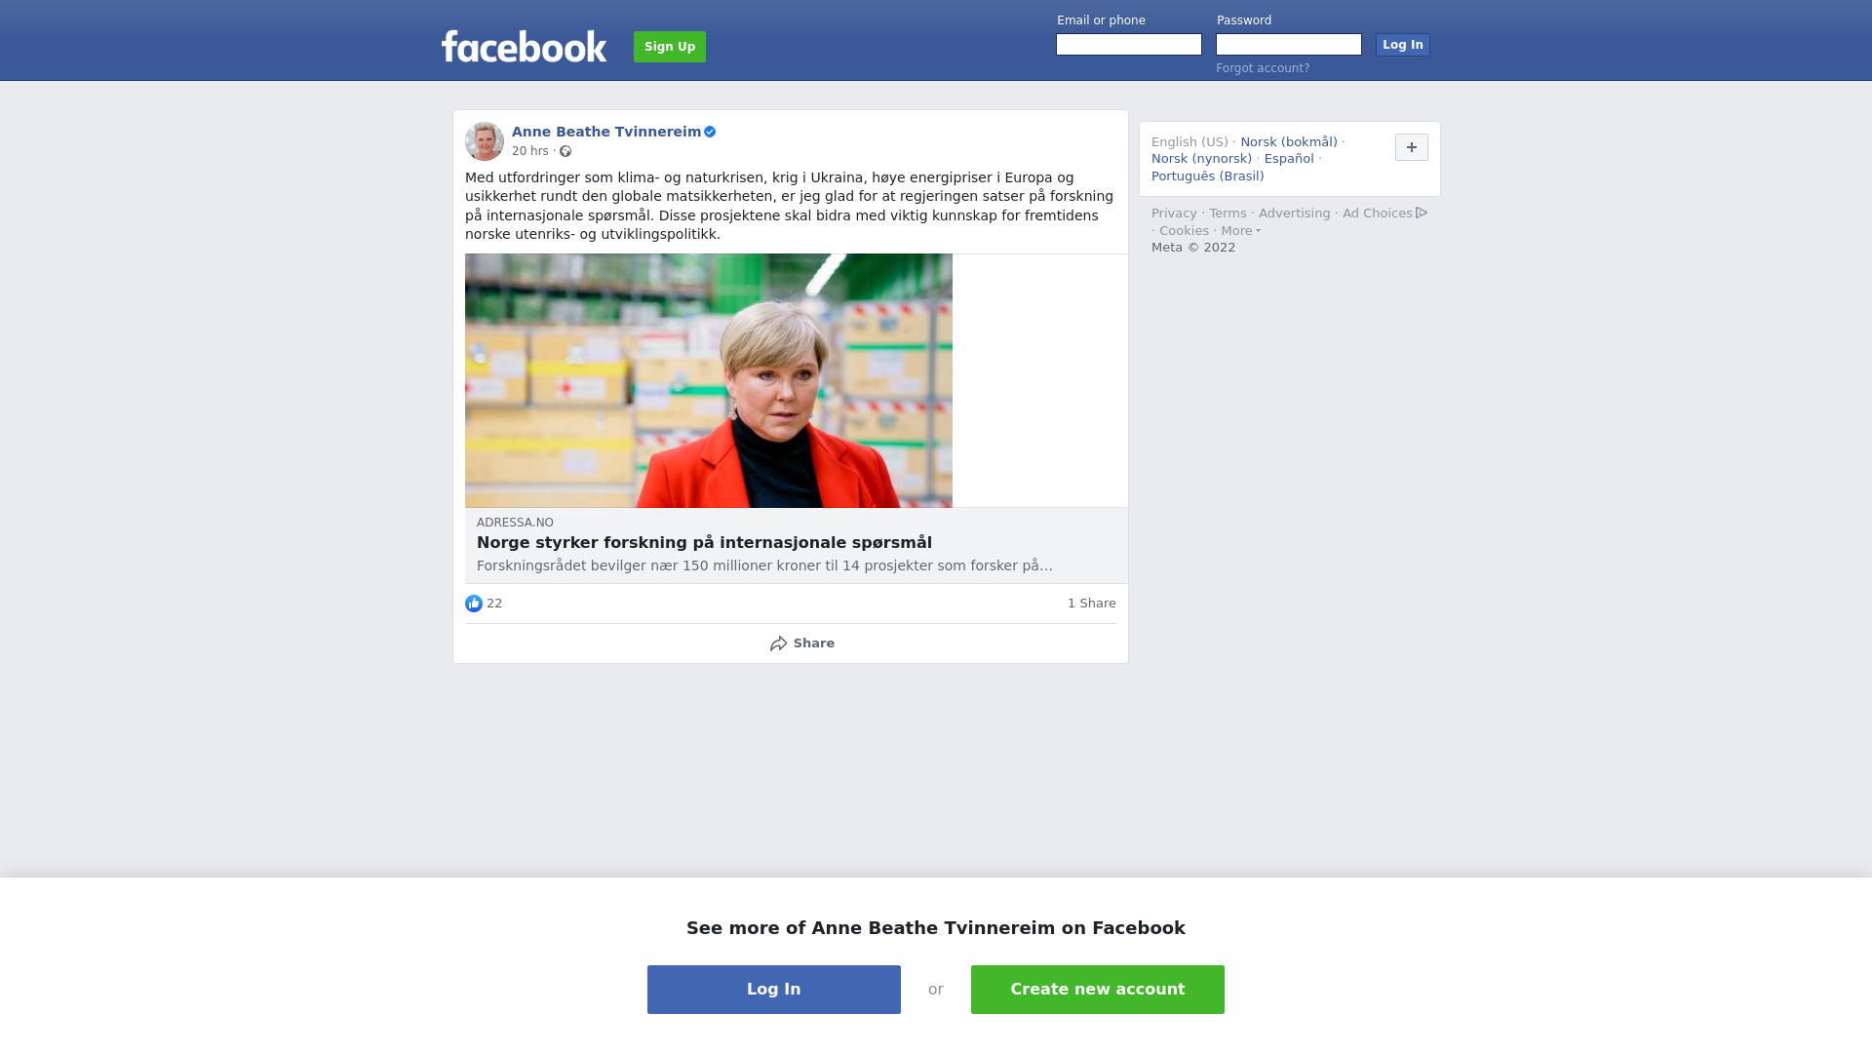Click the public globe privacy icon
The image size is (1872, 1053).
click(x=565, y=151)
